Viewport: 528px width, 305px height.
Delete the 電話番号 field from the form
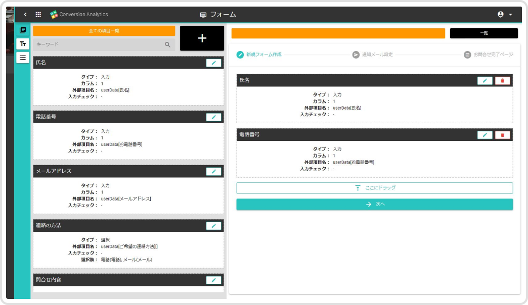point(502,135)
